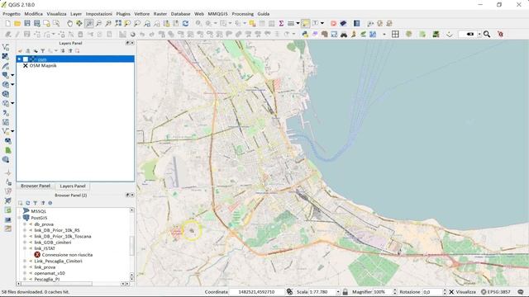This screenshot has height=297, width=529.
Task: Click the Map Tips toolbar button
Action: (305, 23)
